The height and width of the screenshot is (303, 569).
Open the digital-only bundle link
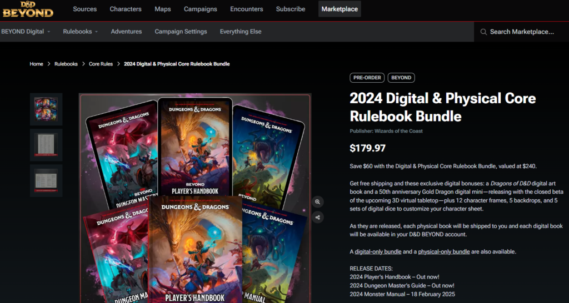[x=378, y=251]
